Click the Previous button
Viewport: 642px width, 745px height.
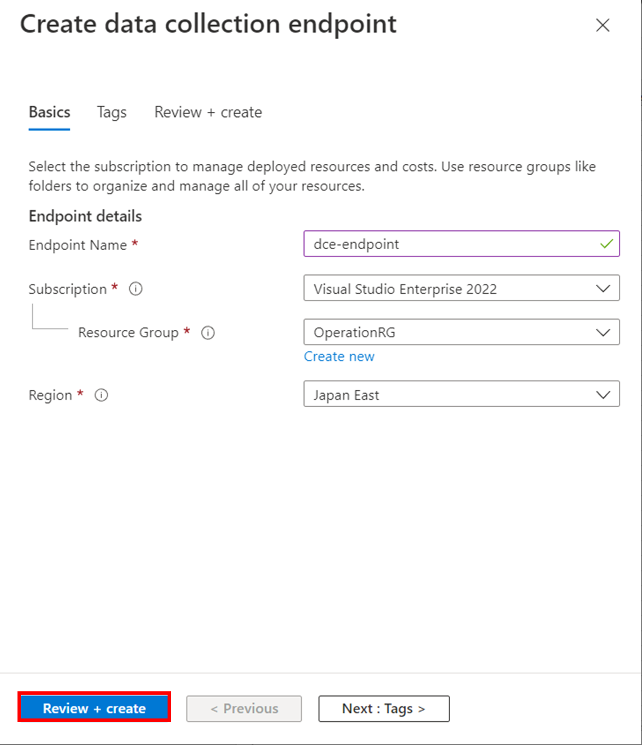click(x=244, y=708)
